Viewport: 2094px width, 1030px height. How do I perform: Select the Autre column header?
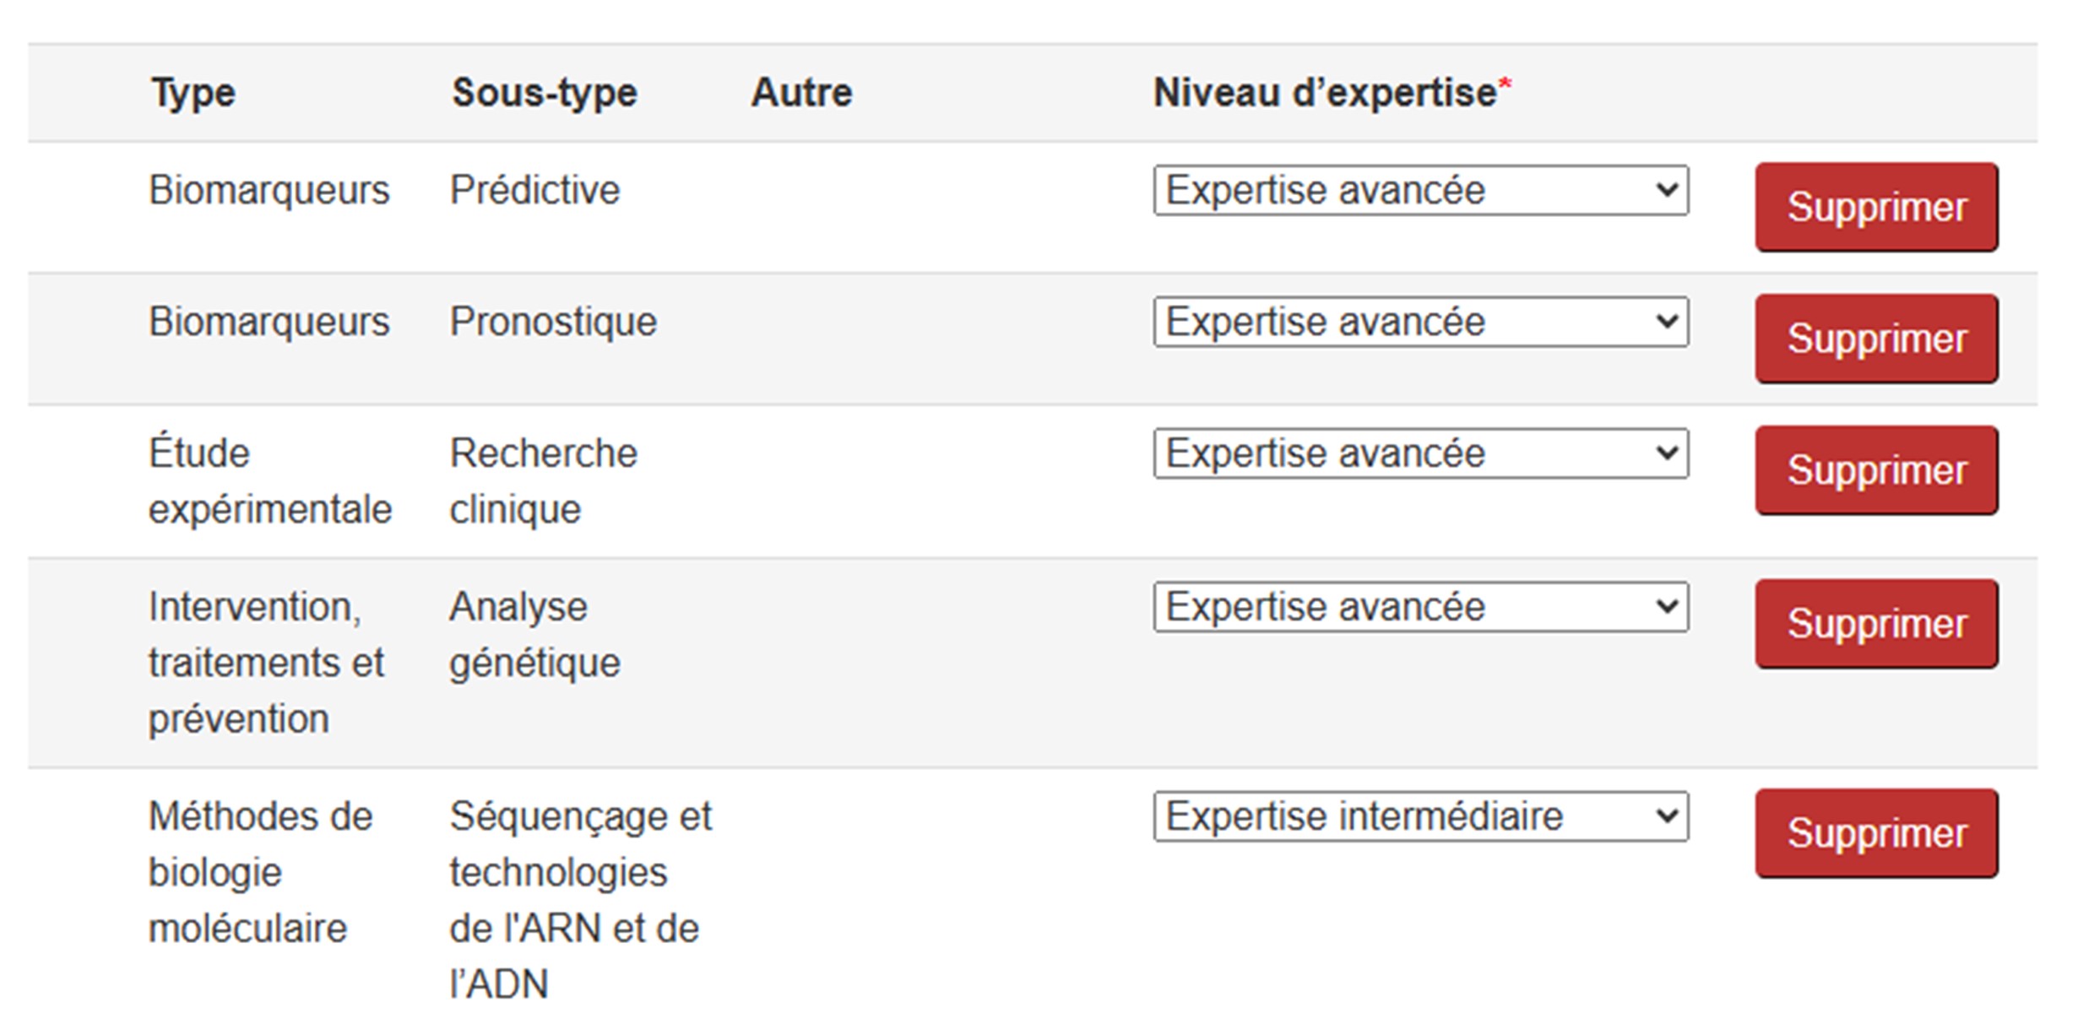[801, 92]
